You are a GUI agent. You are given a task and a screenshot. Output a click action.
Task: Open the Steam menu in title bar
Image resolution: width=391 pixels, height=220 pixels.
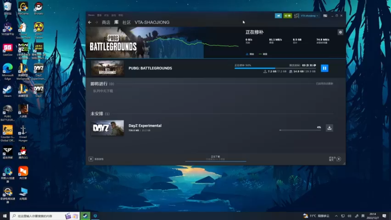[91, 15]
